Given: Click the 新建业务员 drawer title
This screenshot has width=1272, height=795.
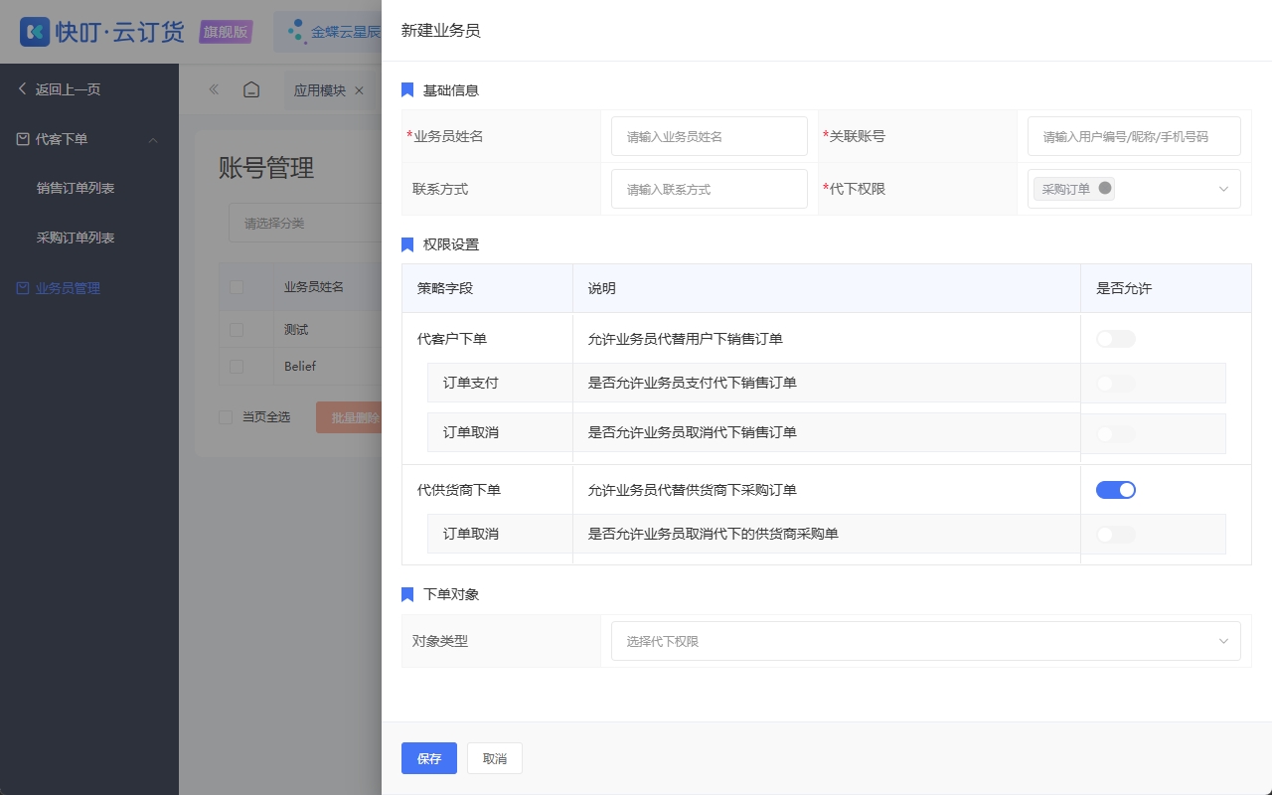Looking at the screenshot, I should 441,31.
